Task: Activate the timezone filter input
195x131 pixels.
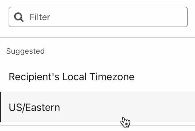Action: pos(105,17)
